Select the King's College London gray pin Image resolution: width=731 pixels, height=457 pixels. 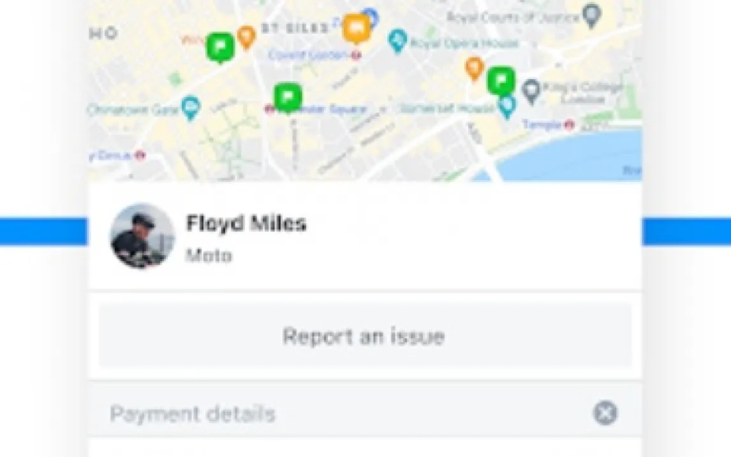coord(531,91)
